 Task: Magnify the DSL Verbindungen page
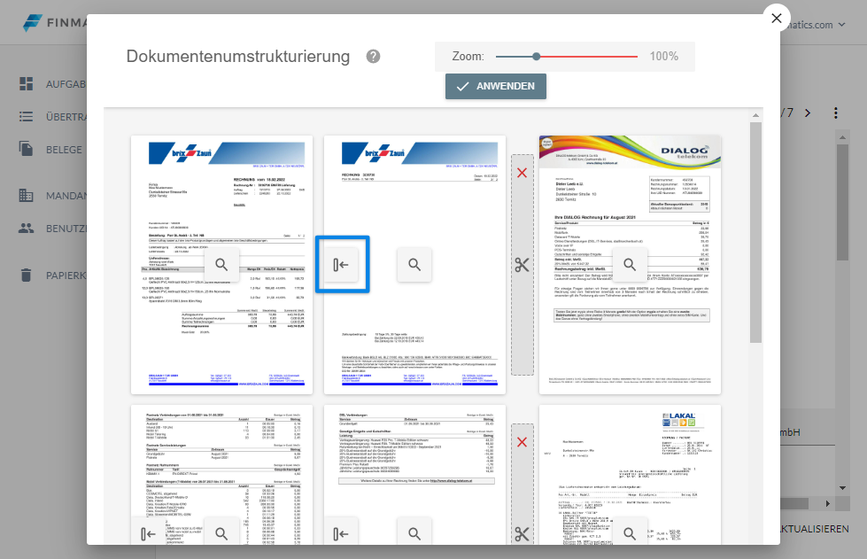point(414,533)
